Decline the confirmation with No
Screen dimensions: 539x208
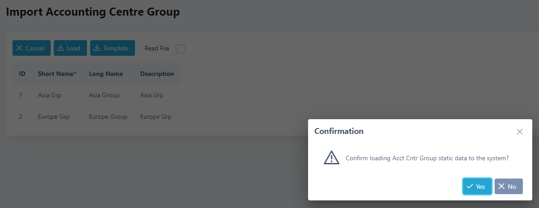point(509,187)
